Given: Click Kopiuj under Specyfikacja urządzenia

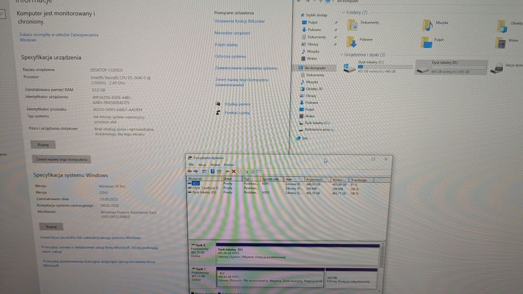Looking at the screenshot, I should pyautogui.click(x=43, y=145).
